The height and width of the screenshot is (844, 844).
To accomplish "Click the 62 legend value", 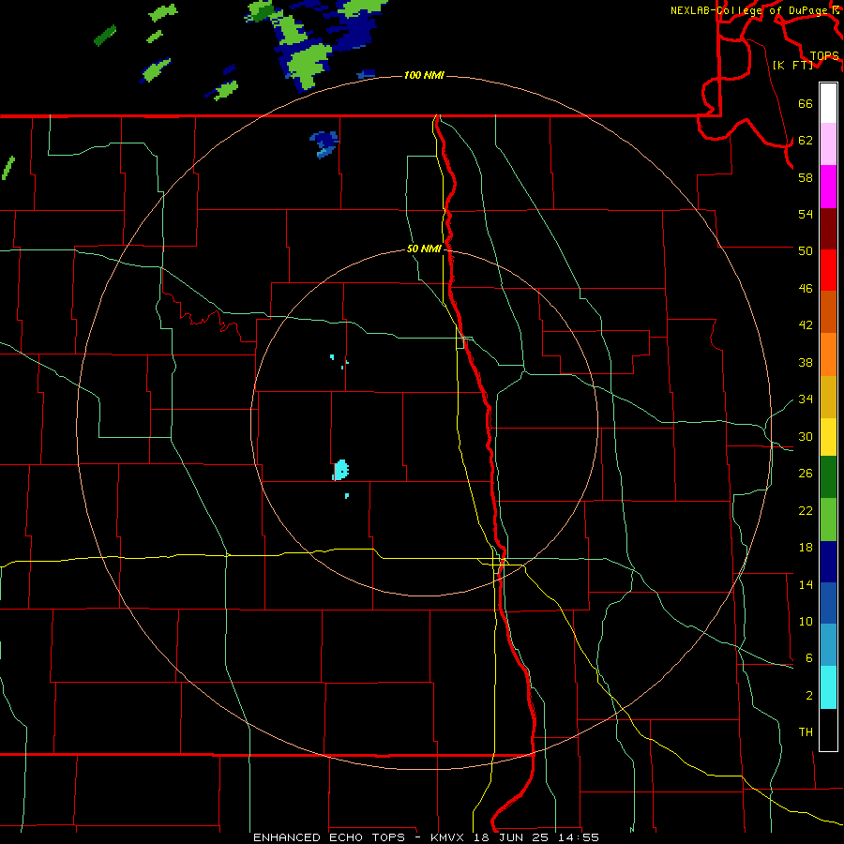I will tap(806, 141).
